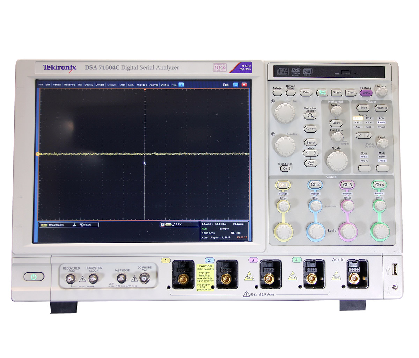Select Edge trigger type
Screen dimensions: 419x358
point(363,108)
